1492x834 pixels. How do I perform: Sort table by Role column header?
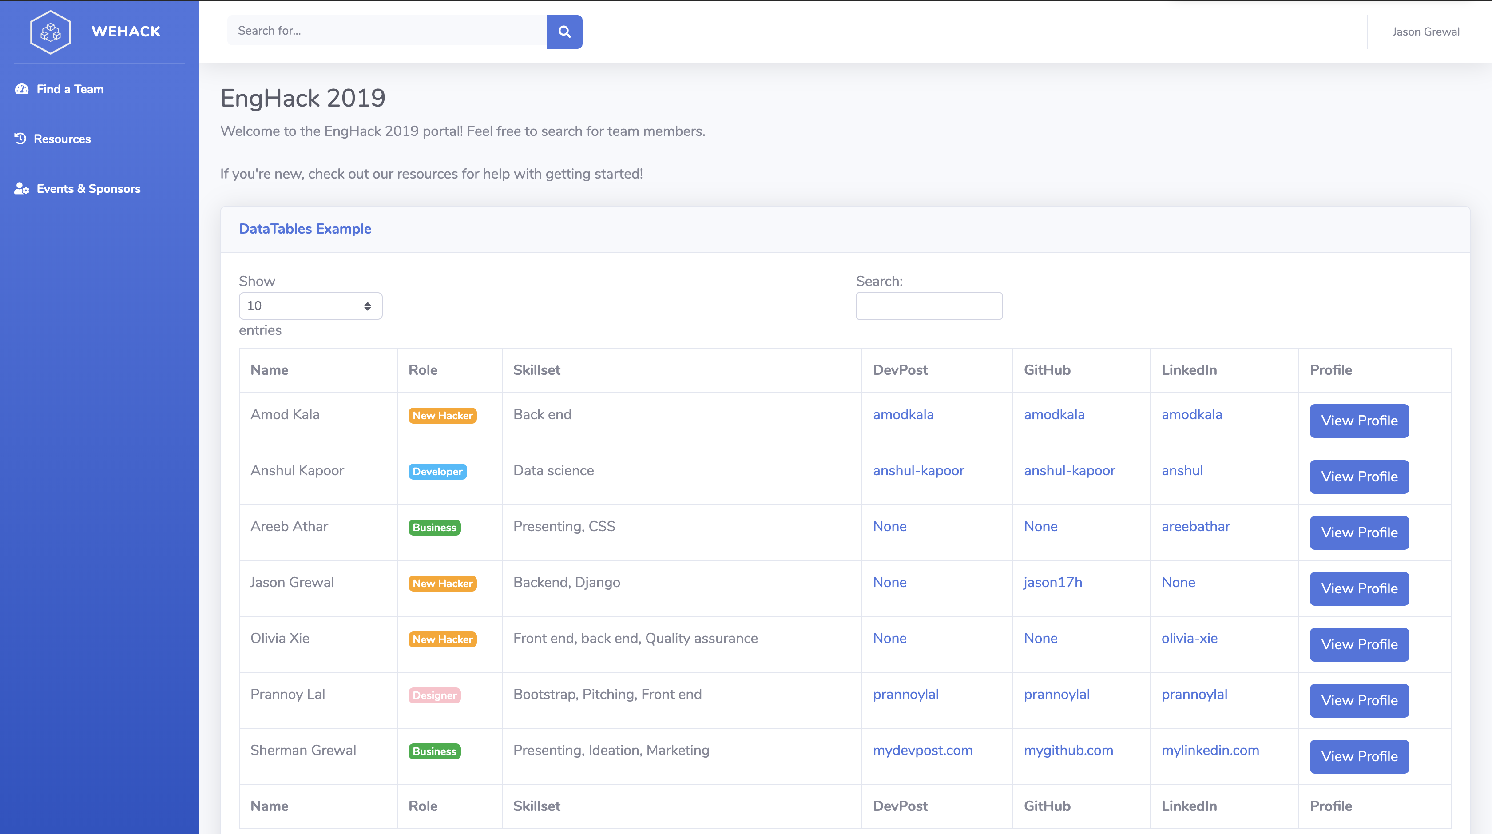[423, 370]
